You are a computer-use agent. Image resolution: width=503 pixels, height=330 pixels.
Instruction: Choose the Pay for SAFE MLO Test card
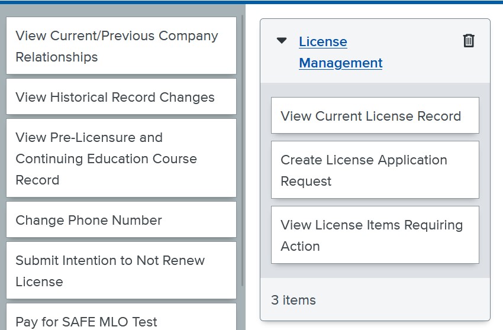click(x=121, y=317)
